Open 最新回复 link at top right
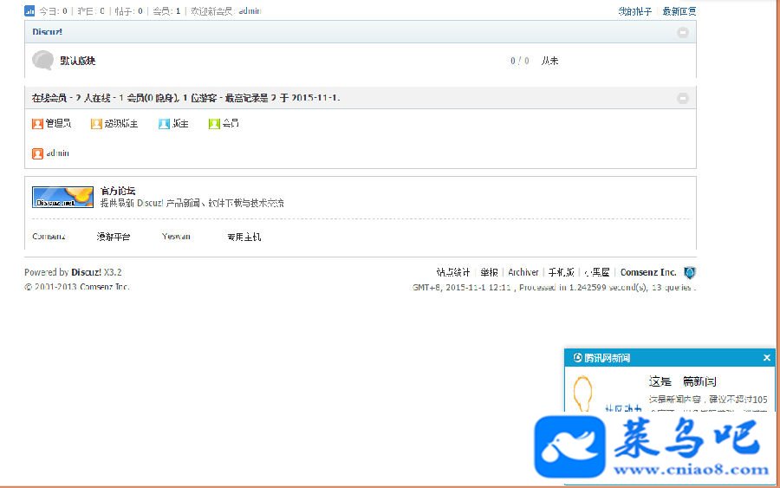 coord(679,11)
